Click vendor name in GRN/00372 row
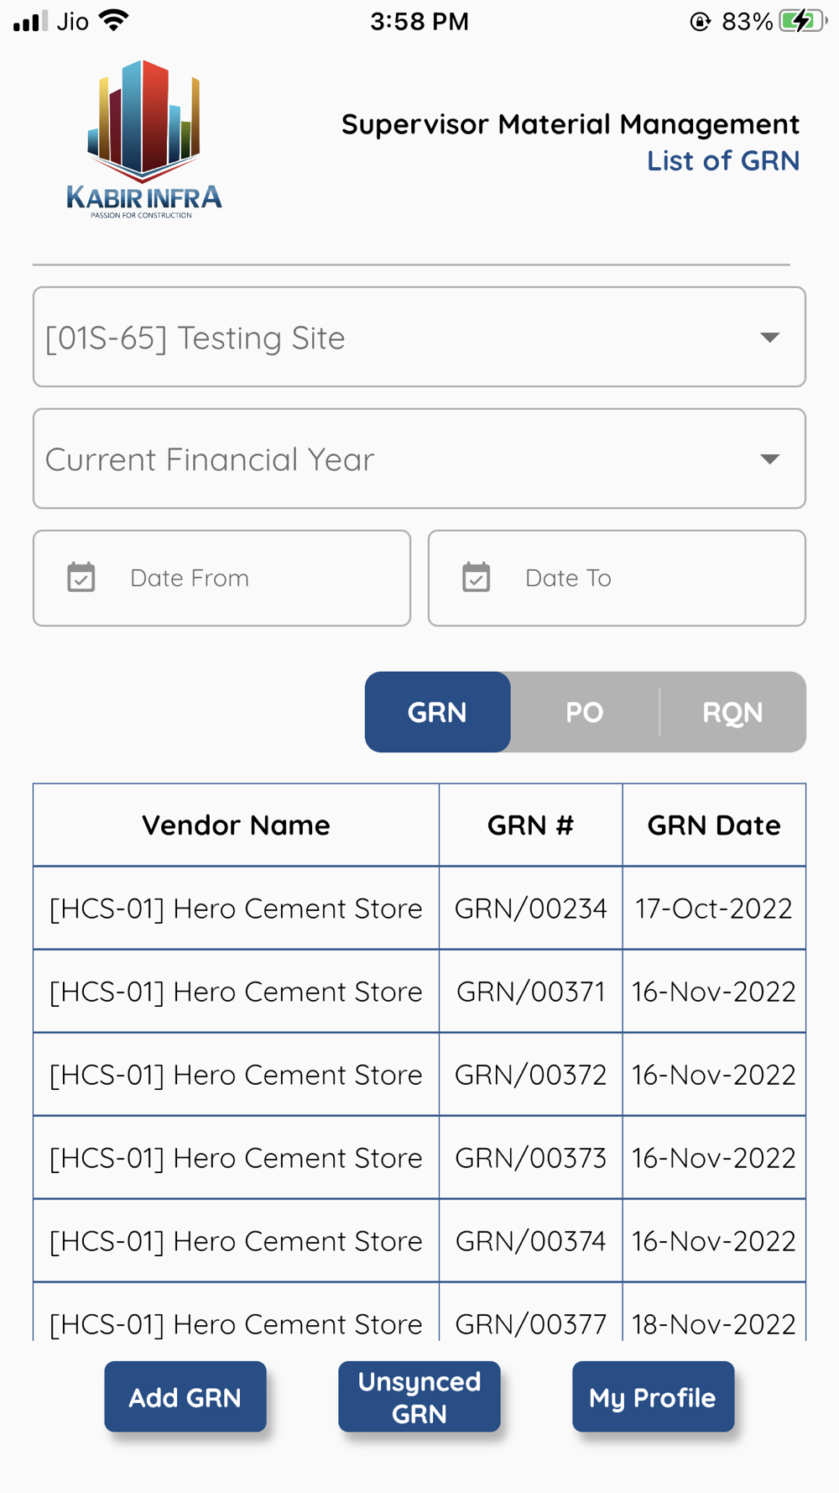839x1493 pixels. click(x=236, y=1075)
